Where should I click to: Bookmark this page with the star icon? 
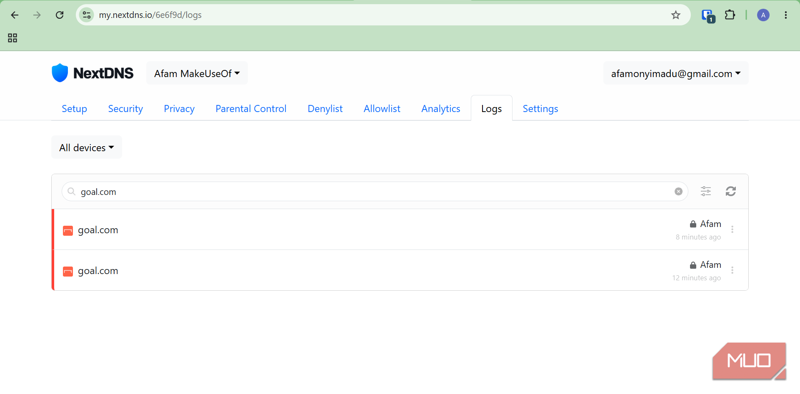point(676,15)
